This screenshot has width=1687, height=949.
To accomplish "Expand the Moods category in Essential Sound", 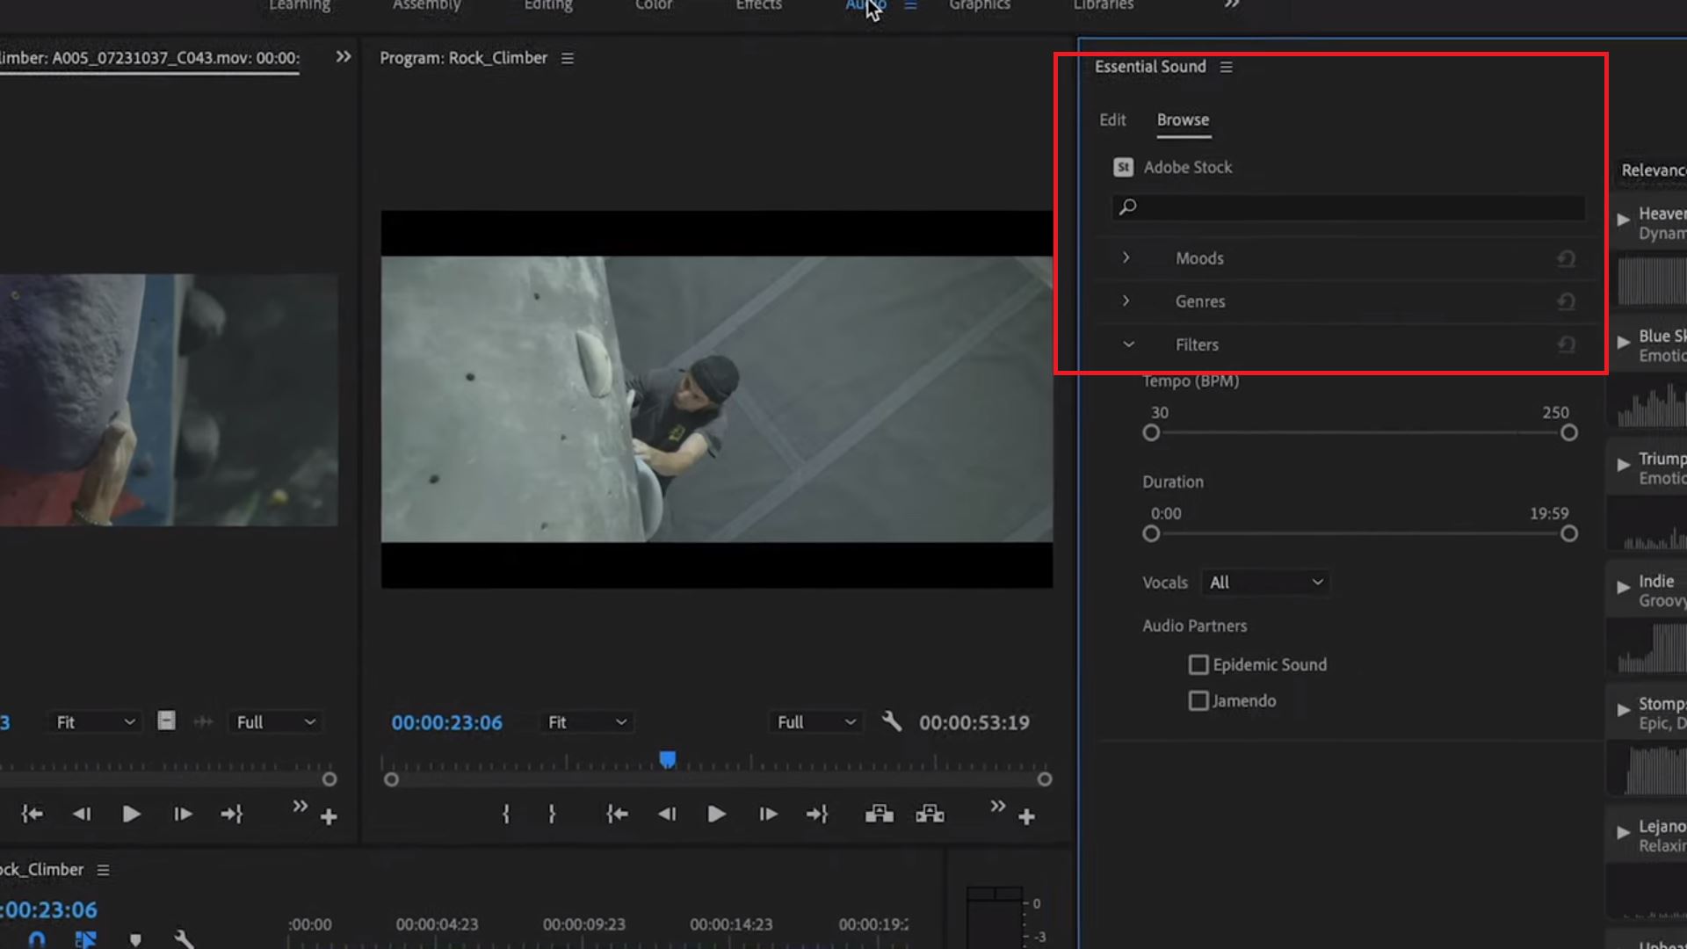I will 1126,257.
